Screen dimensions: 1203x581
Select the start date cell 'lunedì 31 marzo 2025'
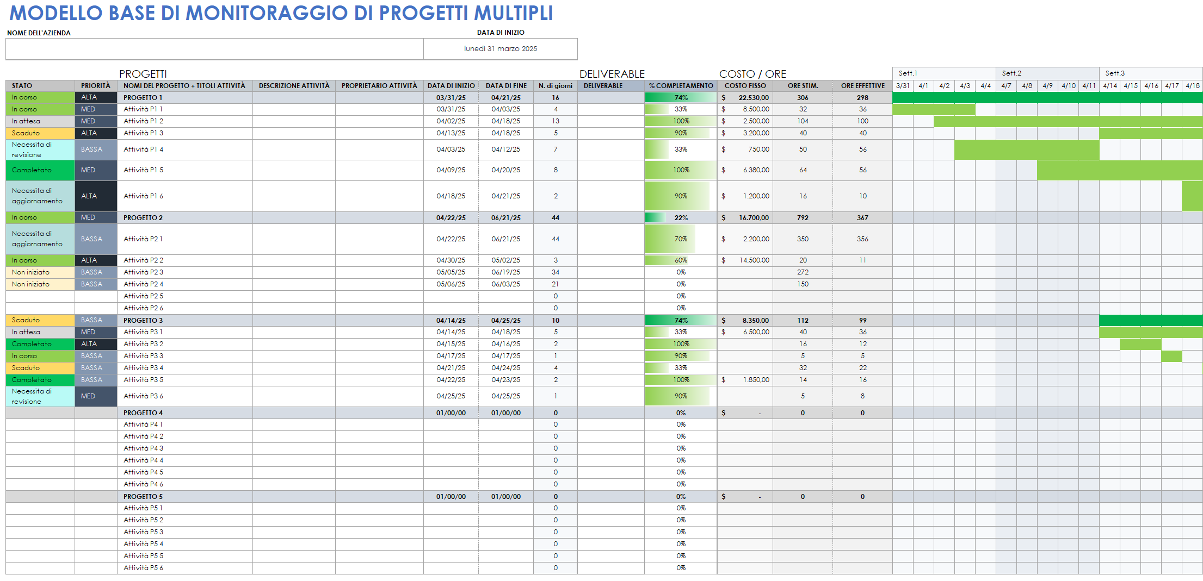pos(501,49)
